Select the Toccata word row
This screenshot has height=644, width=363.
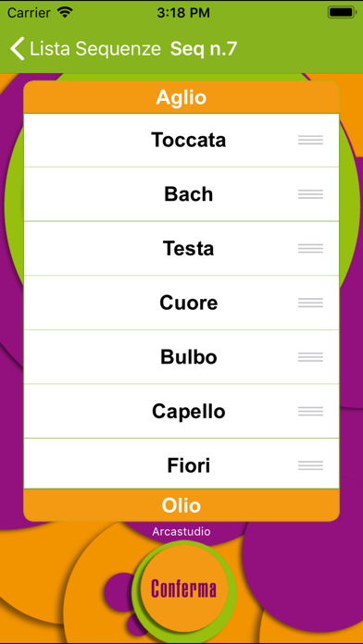pyautogui.click(x=181, y=140)
